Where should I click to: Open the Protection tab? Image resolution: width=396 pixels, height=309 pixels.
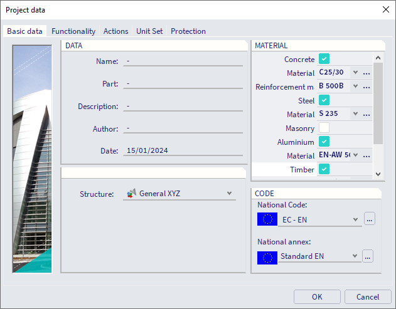188,31
